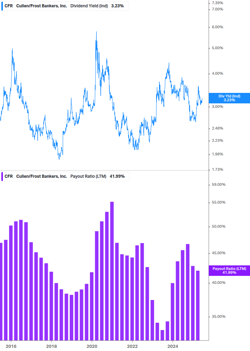Click the 40.00% tick on payout axis

(x=219, y=283)
